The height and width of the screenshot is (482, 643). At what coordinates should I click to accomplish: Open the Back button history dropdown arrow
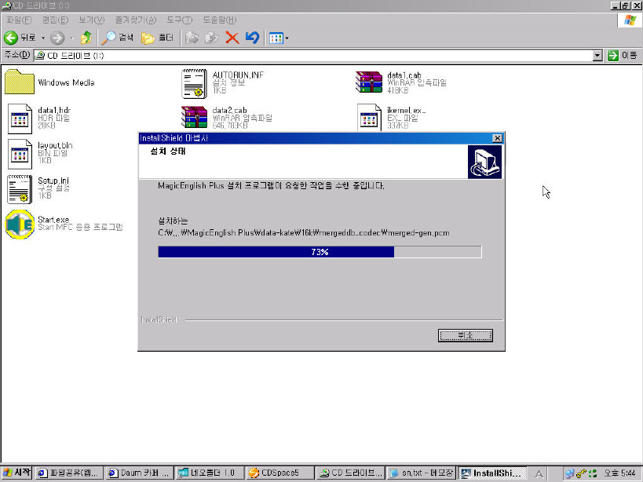point(43,38)
